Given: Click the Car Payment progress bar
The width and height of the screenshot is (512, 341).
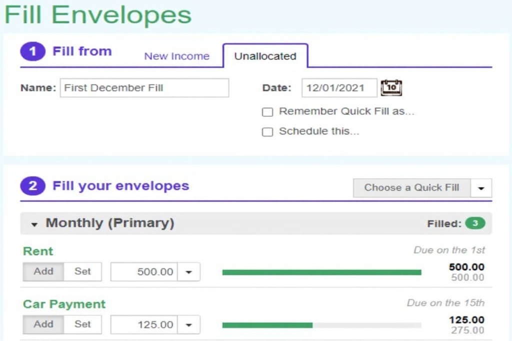Looking at the screenshot, I should (321, 325).
